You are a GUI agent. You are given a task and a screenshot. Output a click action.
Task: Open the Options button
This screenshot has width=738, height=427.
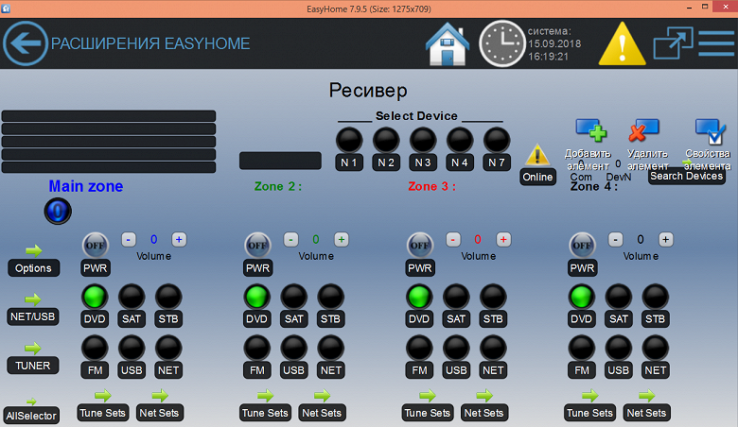tap(33, 268)
